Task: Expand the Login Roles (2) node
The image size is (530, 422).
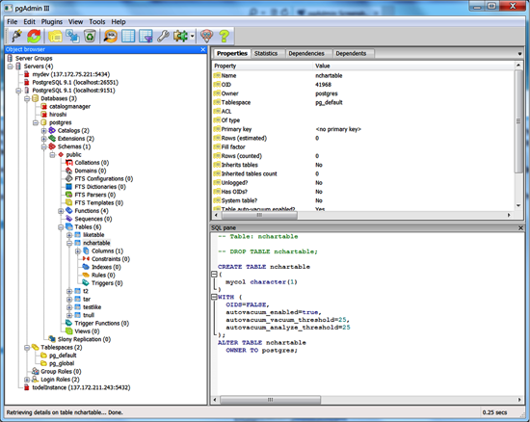Action: point(27,380)
